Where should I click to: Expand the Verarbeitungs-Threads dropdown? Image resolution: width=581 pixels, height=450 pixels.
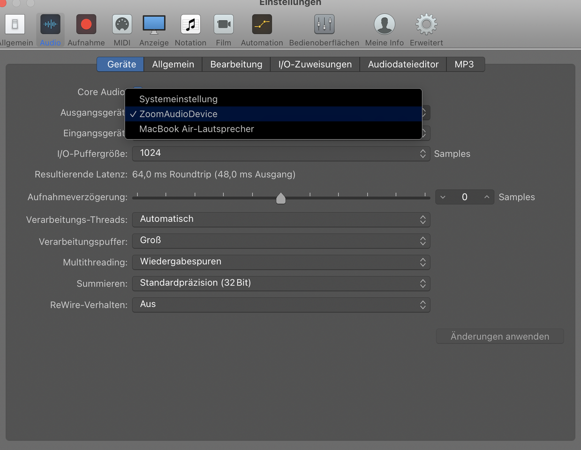pos(281,219)
